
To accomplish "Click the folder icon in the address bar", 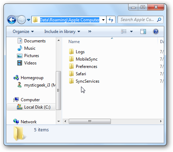I will 35,20.
